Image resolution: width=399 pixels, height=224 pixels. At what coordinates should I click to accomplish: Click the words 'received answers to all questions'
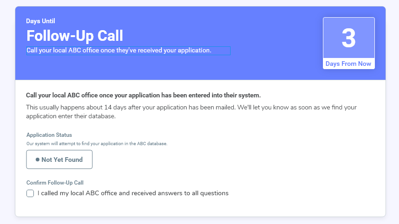point(180,193)
